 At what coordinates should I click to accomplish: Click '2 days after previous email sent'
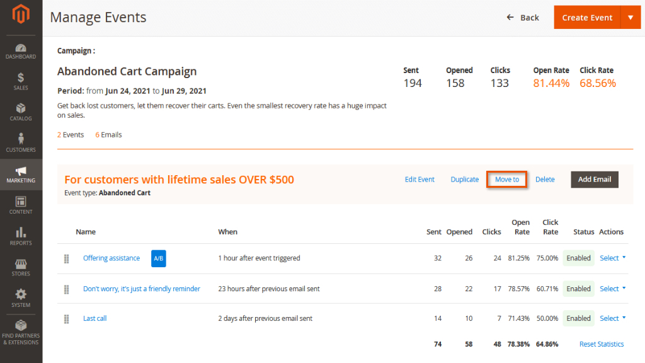point(265,318)
